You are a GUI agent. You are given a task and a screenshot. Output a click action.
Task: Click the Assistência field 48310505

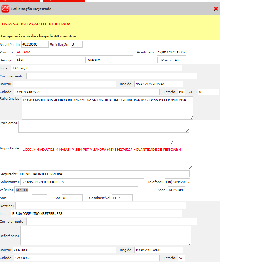point(35,44)
